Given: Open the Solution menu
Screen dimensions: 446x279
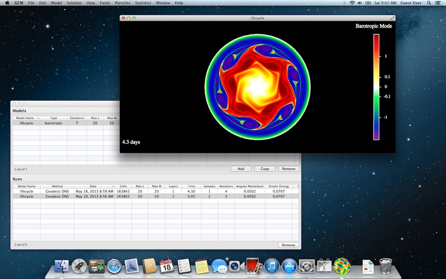Looking at the screenshot, I should point(74,3).
